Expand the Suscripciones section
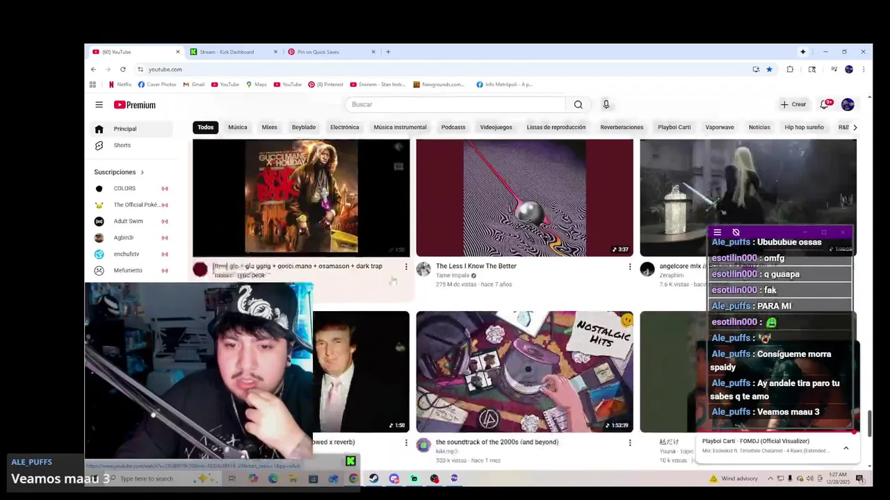The height and width of the screenshot is (500, 890). 119,172
